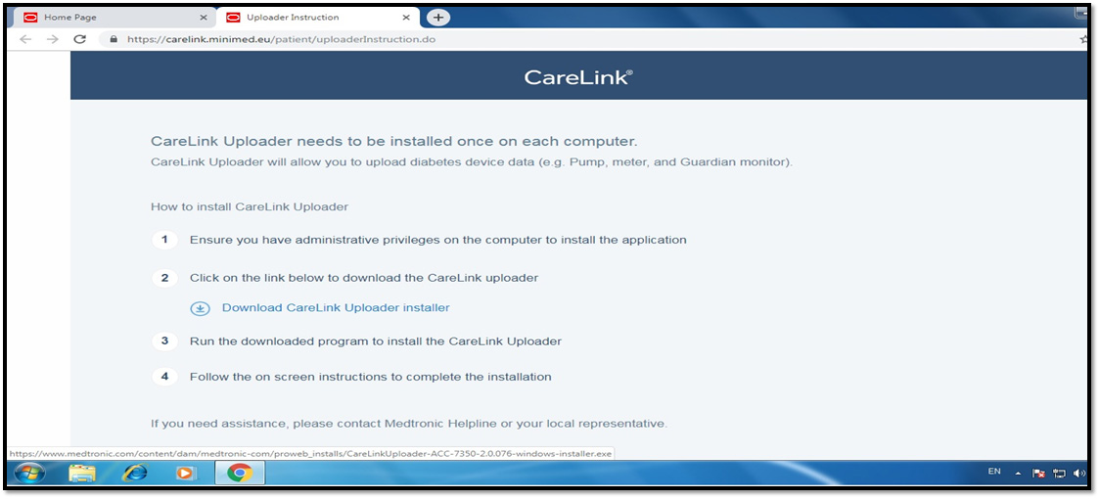Click the padlock site security icon
Viewport: 1100px width, 499px height.
pos(114,40)
